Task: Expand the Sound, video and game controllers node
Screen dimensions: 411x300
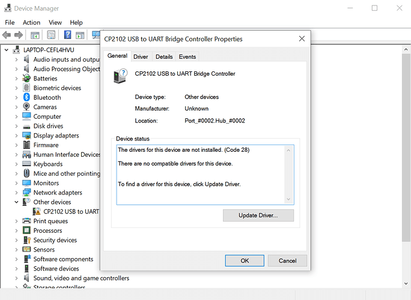Action: pyautogui.click(x=16, y=278)
